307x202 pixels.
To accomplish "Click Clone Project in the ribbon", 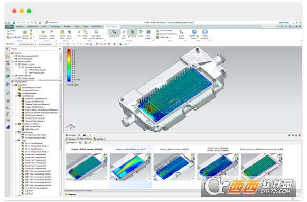I will (14, 37).
